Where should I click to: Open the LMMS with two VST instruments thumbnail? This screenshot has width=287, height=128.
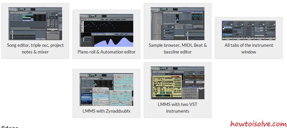[x=178, y=83]
